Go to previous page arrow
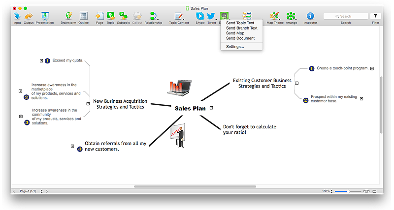This screenshot has height=210, width=394. coord(14,191)
